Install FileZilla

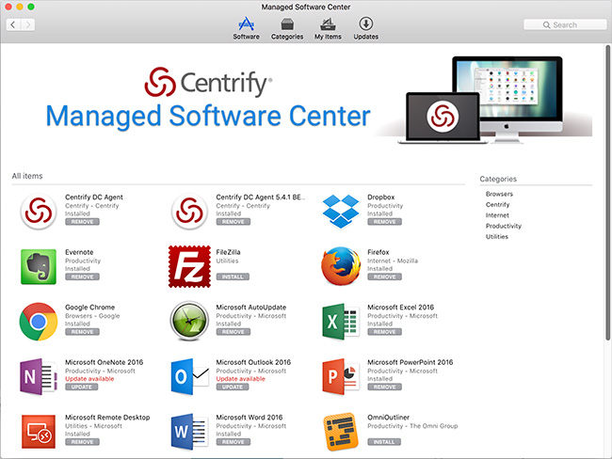click(x=233, y=277)
